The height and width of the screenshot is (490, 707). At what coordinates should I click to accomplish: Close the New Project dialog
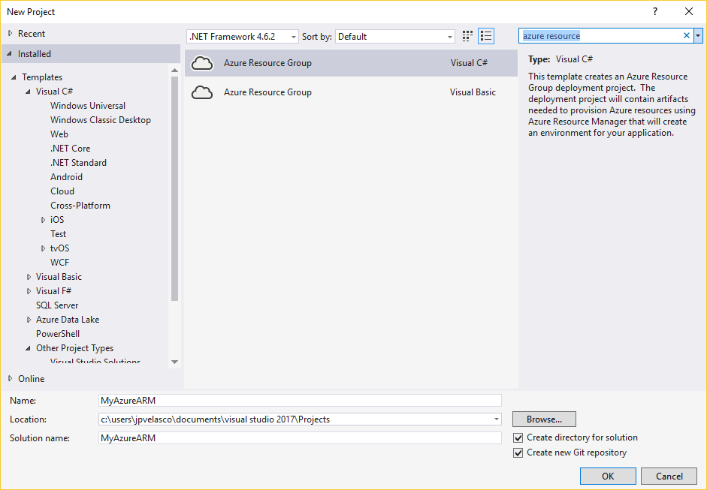688,12
